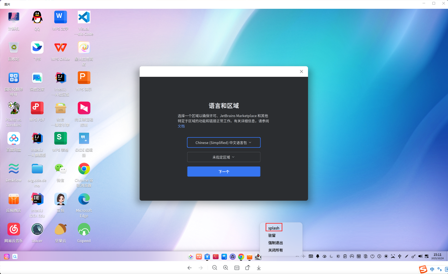Close the 语言和区域 dialog
The image size is (448, 274).
coord(301,72)
